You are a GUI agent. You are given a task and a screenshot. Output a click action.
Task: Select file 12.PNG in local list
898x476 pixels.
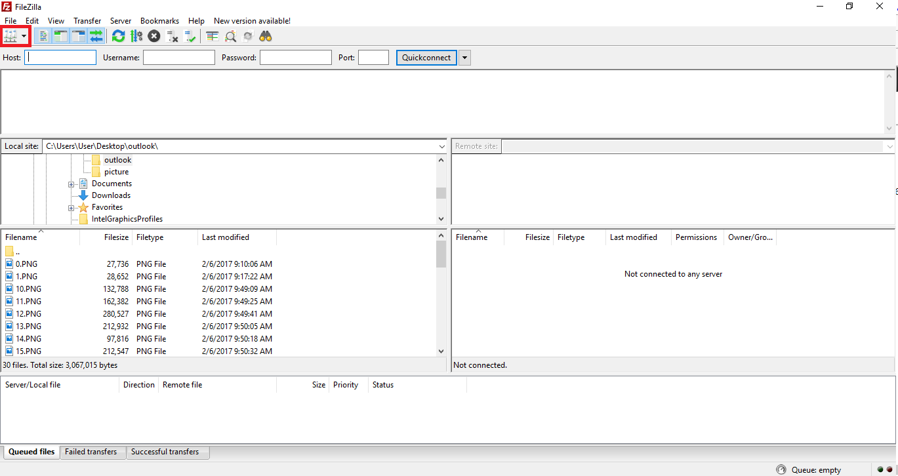[x=29, y=314]
